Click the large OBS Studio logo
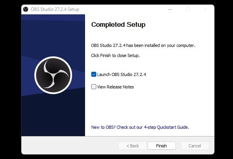Image resolution: width=233 pixels, height=159 pixels. tap(53, 75)
